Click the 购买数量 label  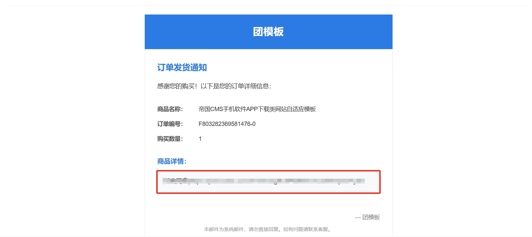click(170, 139)
